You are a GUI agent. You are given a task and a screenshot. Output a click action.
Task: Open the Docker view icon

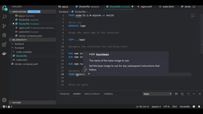(4, 54)
